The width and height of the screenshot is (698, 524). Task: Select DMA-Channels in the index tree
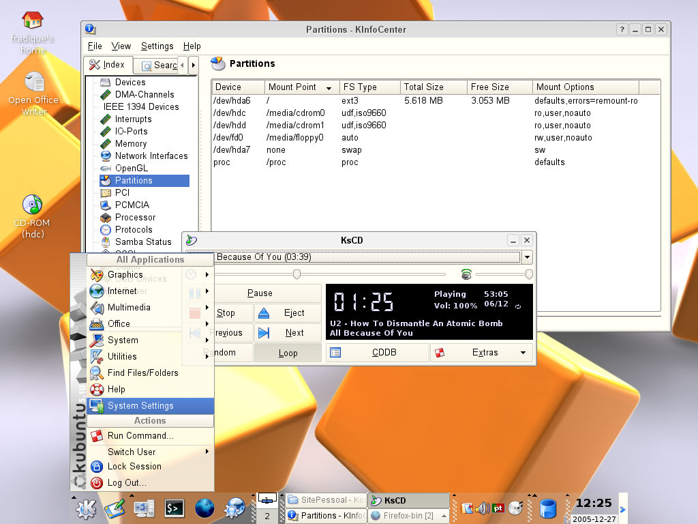coord(145,94)
